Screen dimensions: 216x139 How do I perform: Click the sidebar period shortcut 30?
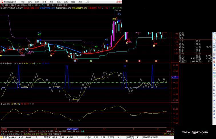point(214,90)
